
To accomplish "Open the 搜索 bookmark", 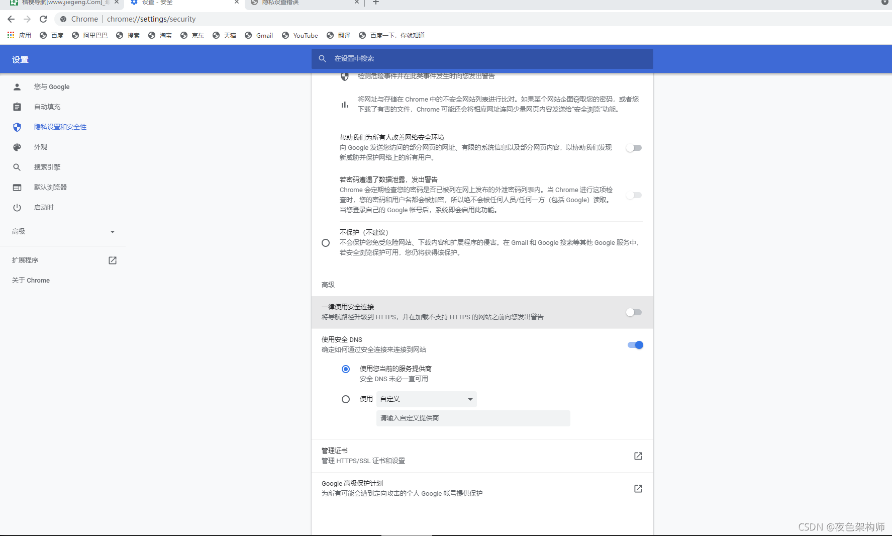I will 128,35.
